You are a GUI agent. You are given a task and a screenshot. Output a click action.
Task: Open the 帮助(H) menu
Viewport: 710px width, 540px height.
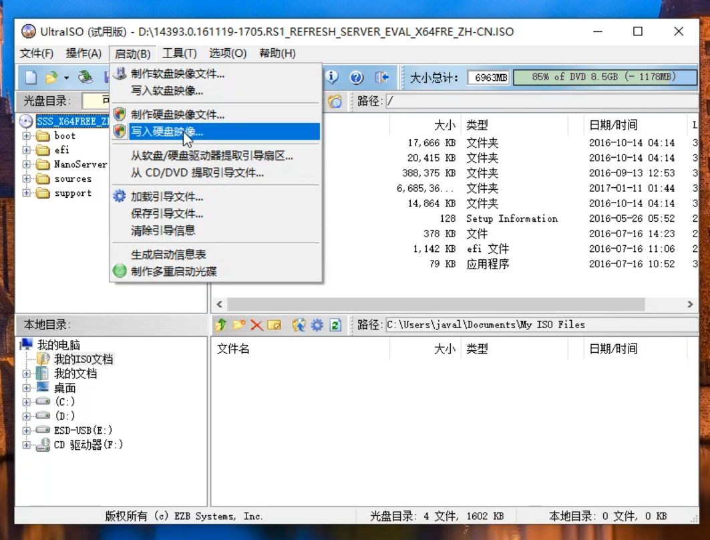coord(278,53)
